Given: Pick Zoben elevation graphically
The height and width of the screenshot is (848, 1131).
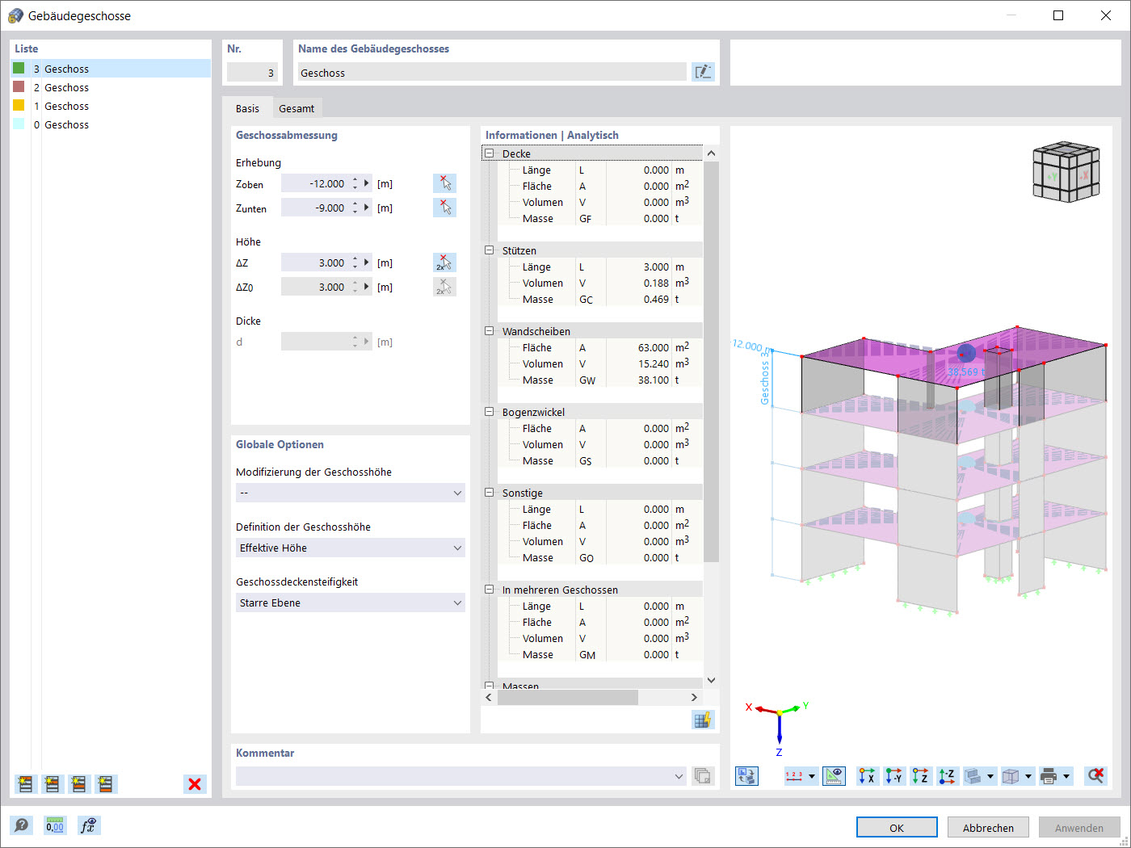Looking at the screenshot, I should pyautogui.click(x=444, y=183).
